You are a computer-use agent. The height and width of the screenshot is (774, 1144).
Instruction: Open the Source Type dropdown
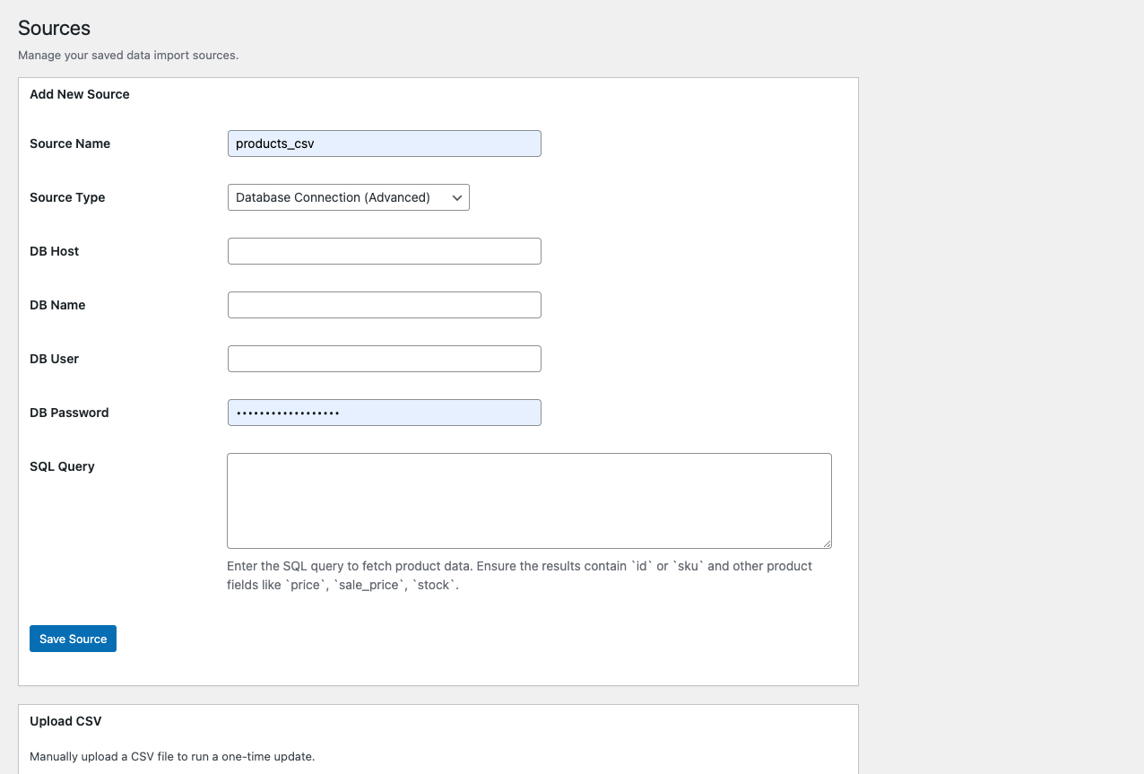click(348, 197)
